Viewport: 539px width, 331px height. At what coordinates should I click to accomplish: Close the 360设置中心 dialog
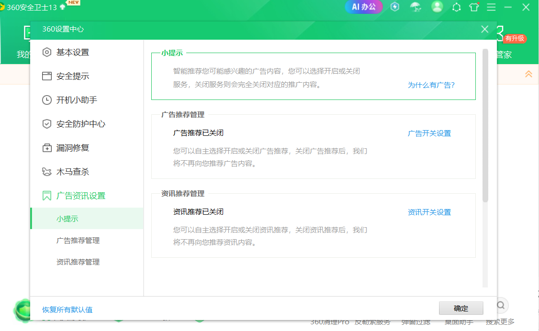click(485, 29)
